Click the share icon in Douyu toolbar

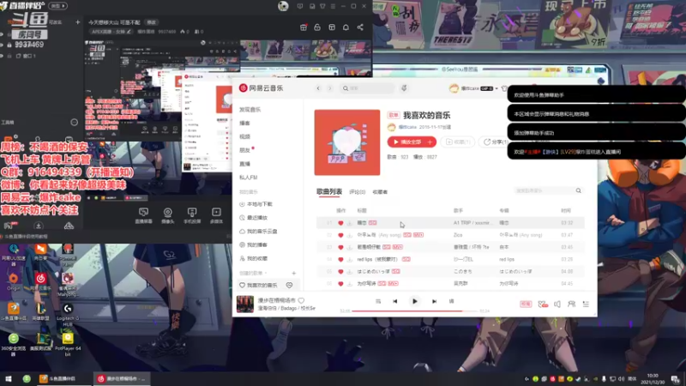360,27
